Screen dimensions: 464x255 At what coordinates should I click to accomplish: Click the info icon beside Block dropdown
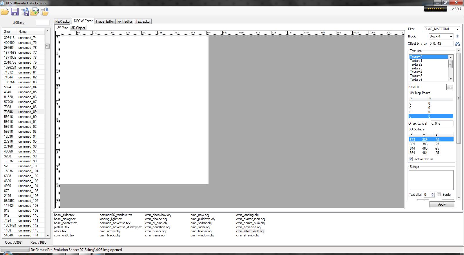click(x=457, y=36)
